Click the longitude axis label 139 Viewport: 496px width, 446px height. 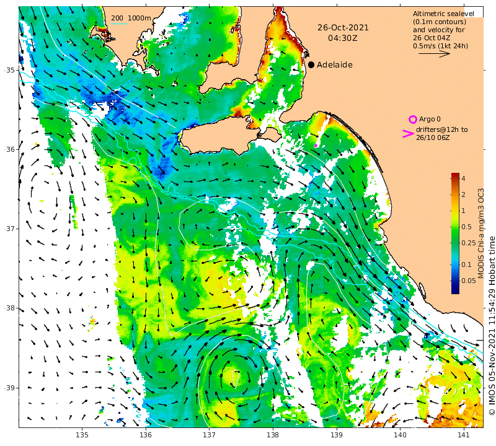336,435
